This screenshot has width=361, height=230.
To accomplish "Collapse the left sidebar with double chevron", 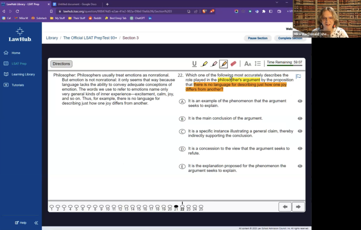I will pos(36,223).
